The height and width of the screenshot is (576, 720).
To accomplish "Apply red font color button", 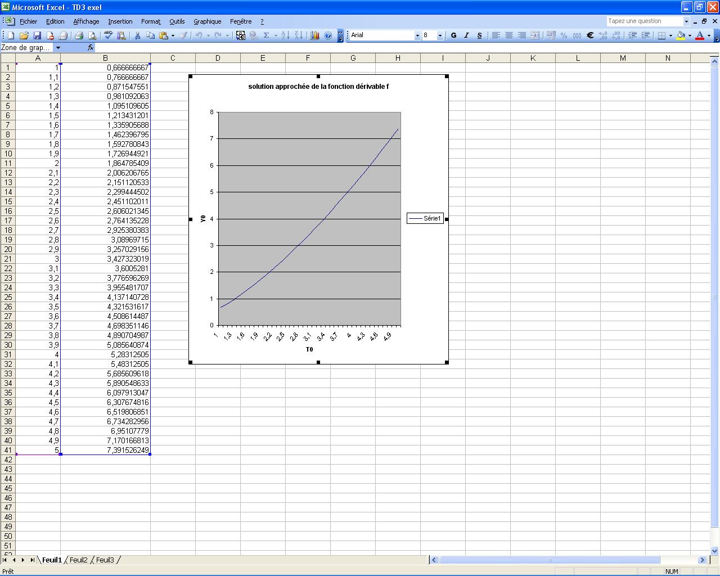I will pyautogui.click(x=700, y=35).
